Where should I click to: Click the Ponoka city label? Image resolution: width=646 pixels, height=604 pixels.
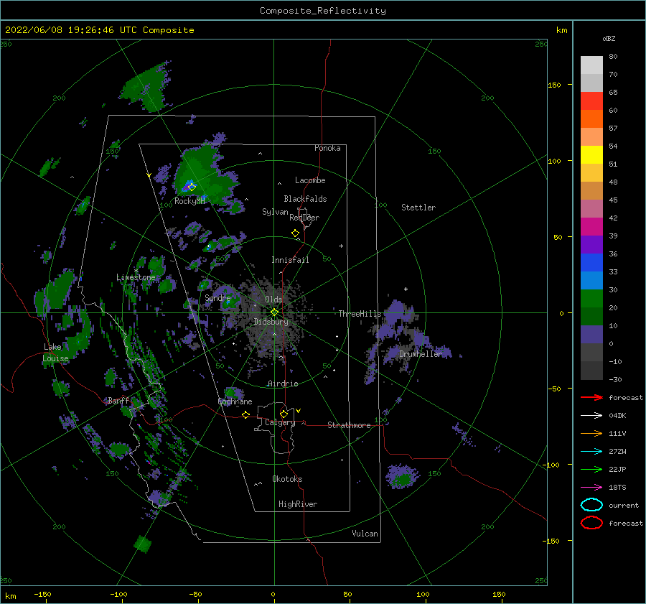click(x=327, y=148)
